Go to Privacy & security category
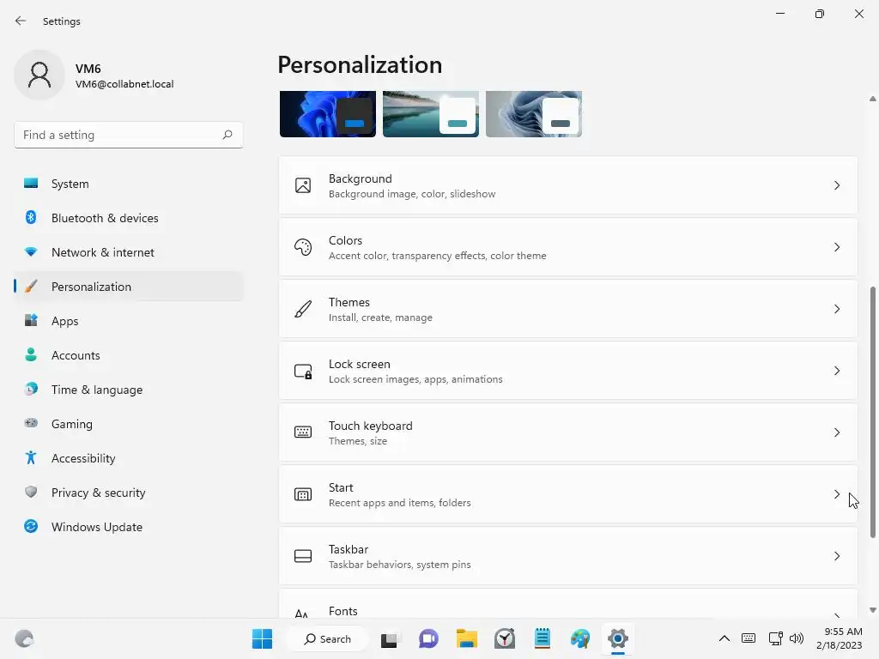Screen dimensions: 879x659 129,493
